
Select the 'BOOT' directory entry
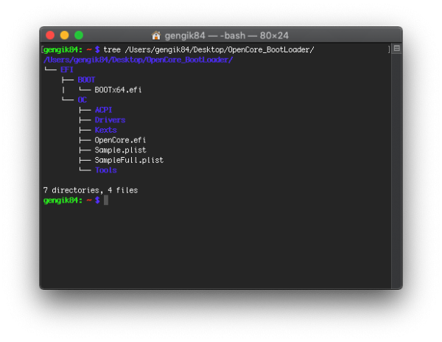click(x=86, y=80)
